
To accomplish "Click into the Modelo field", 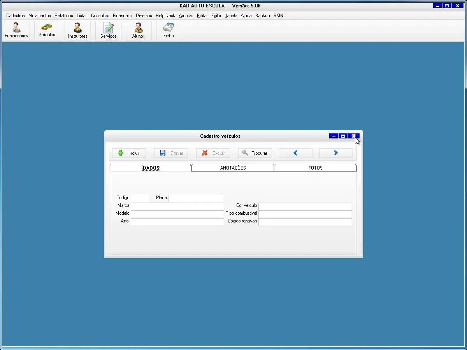I will pos(177,214).
